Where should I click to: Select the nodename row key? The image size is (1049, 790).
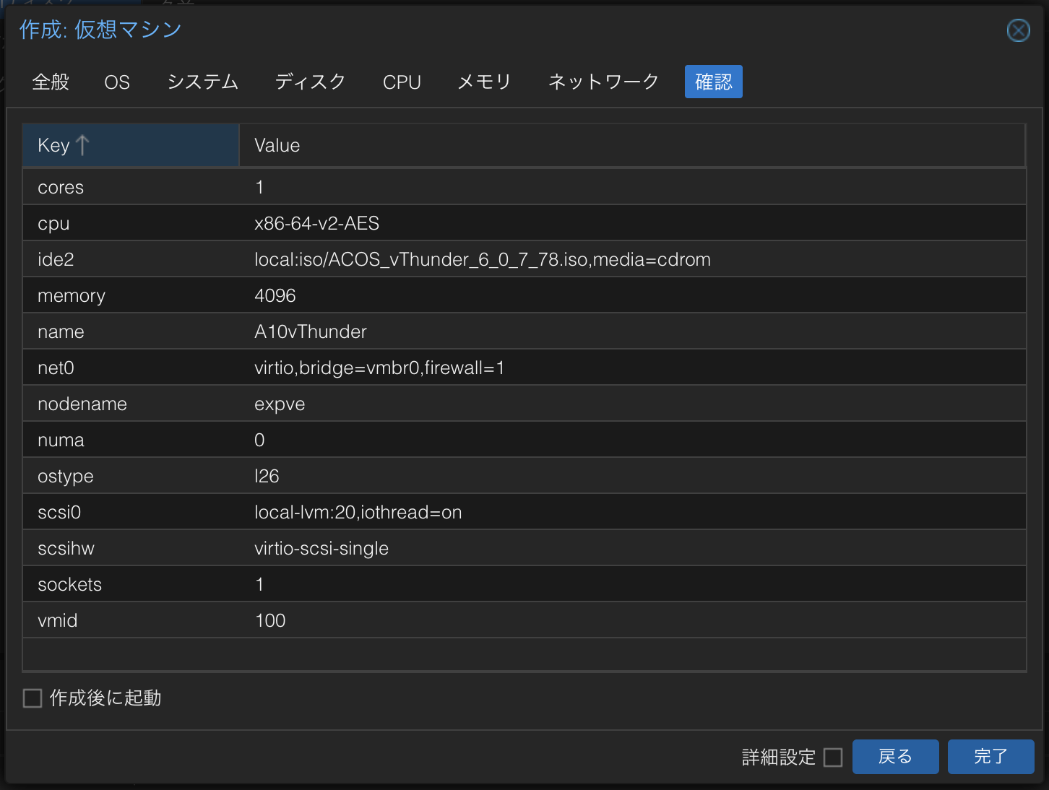(x=82, y=404)
